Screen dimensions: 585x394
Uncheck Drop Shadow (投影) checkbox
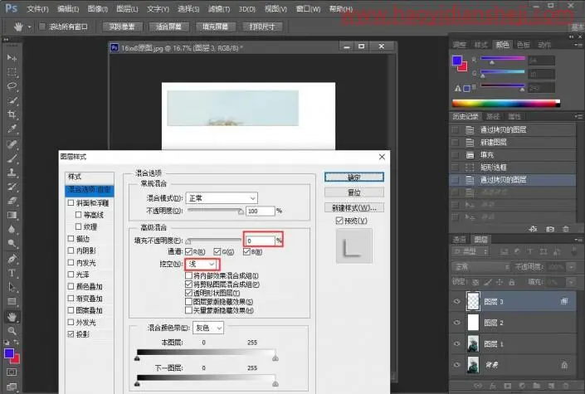71,334
